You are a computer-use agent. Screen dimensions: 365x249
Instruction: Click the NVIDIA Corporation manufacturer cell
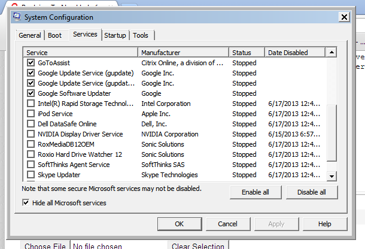[170, 134]
